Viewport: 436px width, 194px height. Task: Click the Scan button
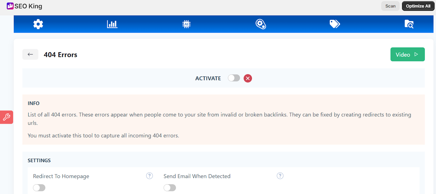pos(390,6)
